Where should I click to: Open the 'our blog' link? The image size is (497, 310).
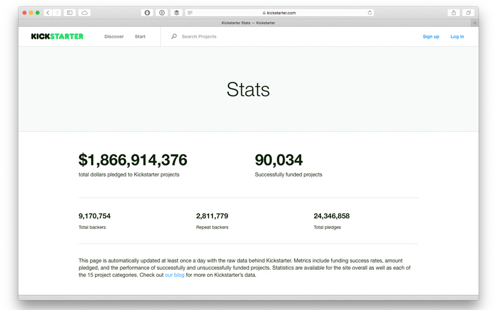click(x=175, y=275)
